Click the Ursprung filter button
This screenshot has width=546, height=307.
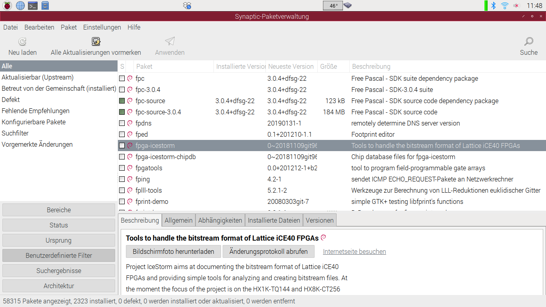click(x=59, y=240)
